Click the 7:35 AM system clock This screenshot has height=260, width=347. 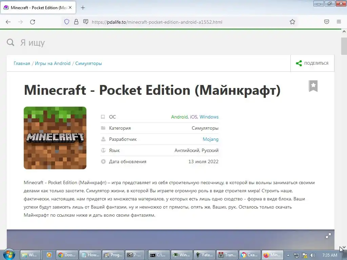click(330, 255)
